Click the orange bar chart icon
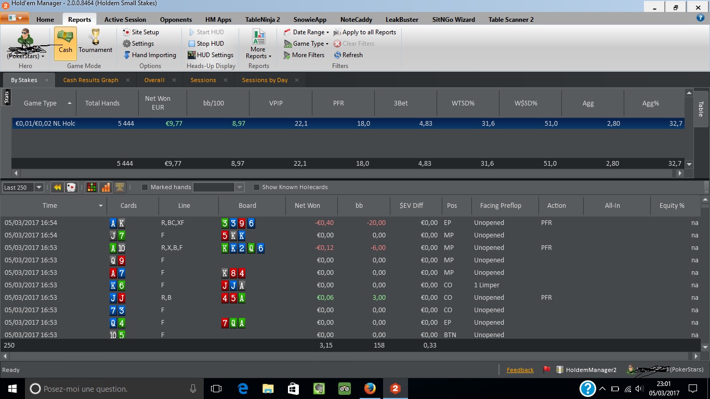This screenshot has height=399, width=710. (106, 187)
